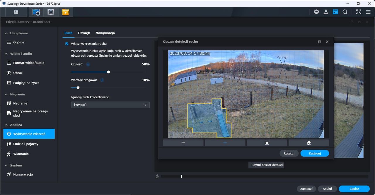Image resolution: width=375 pixels, height=195 pixels.
Task: Open Ignoruj ruch krótkotrwały dropdown
Action: (x=110, y=105)
